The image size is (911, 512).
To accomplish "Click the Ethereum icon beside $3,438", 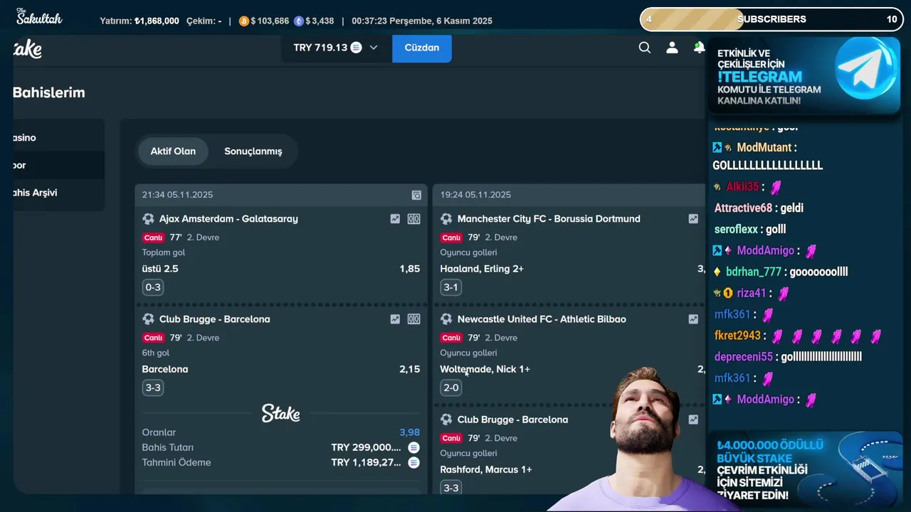I will coord(299,21).
